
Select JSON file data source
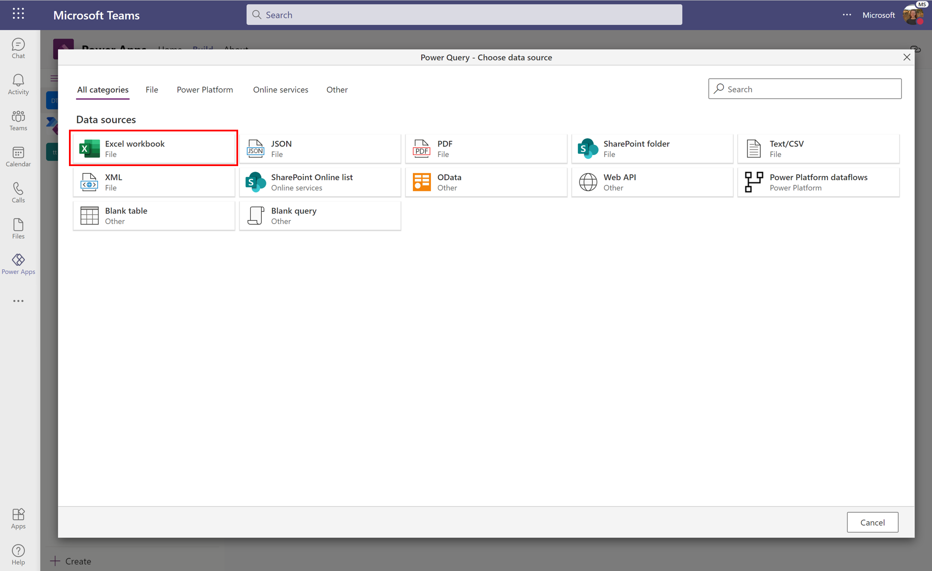(x=320, y=148)
